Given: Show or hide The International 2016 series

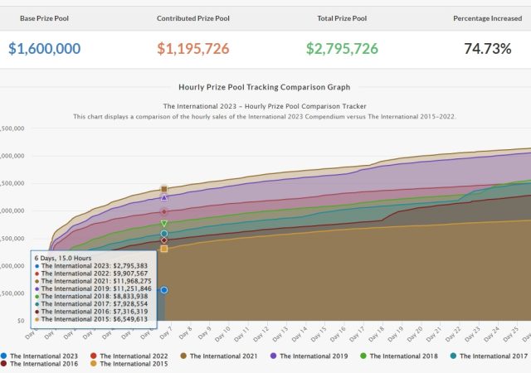Looking at the screenshot, I should 45,364.
